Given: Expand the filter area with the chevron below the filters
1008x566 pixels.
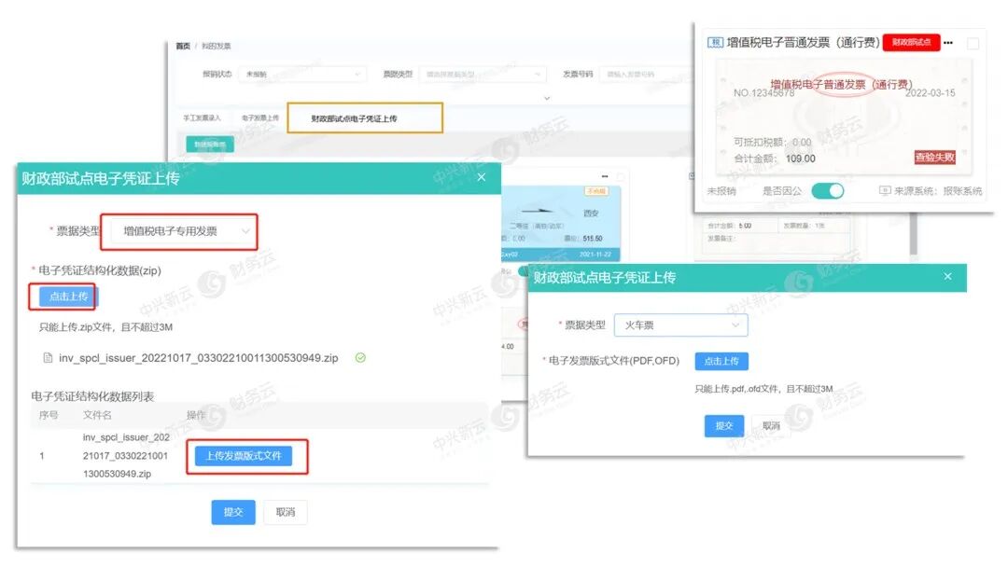Looking at the screenshot, I should tap(547, 98).
